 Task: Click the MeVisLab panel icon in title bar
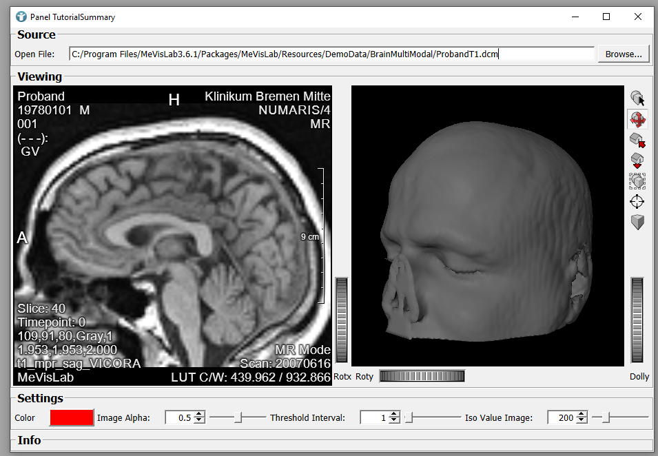(x=21, y=17)
